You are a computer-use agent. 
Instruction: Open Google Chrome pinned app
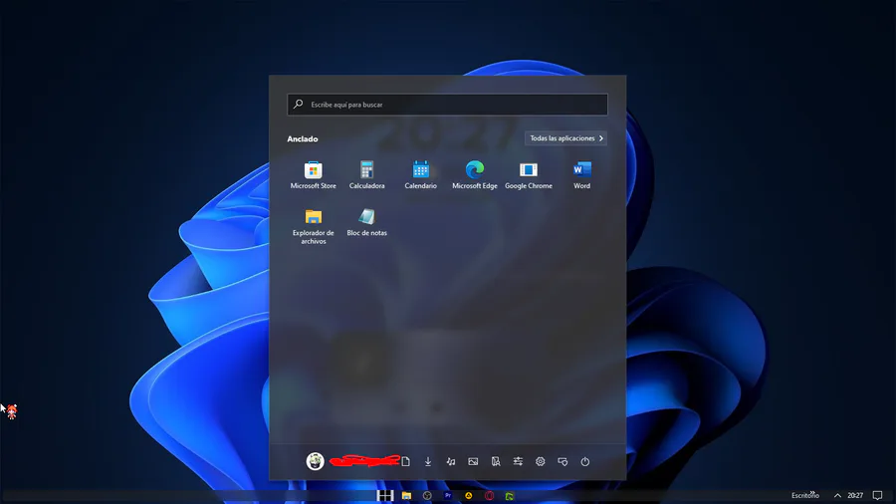click(x=528, y=175)
